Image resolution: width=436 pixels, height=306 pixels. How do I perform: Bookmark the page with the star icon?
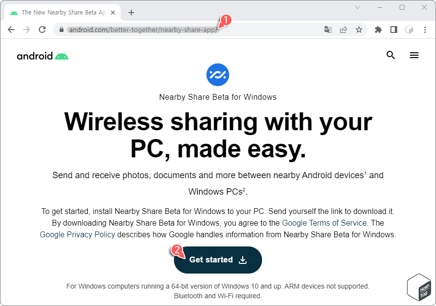pyautogui.click(x=359, y=30)
